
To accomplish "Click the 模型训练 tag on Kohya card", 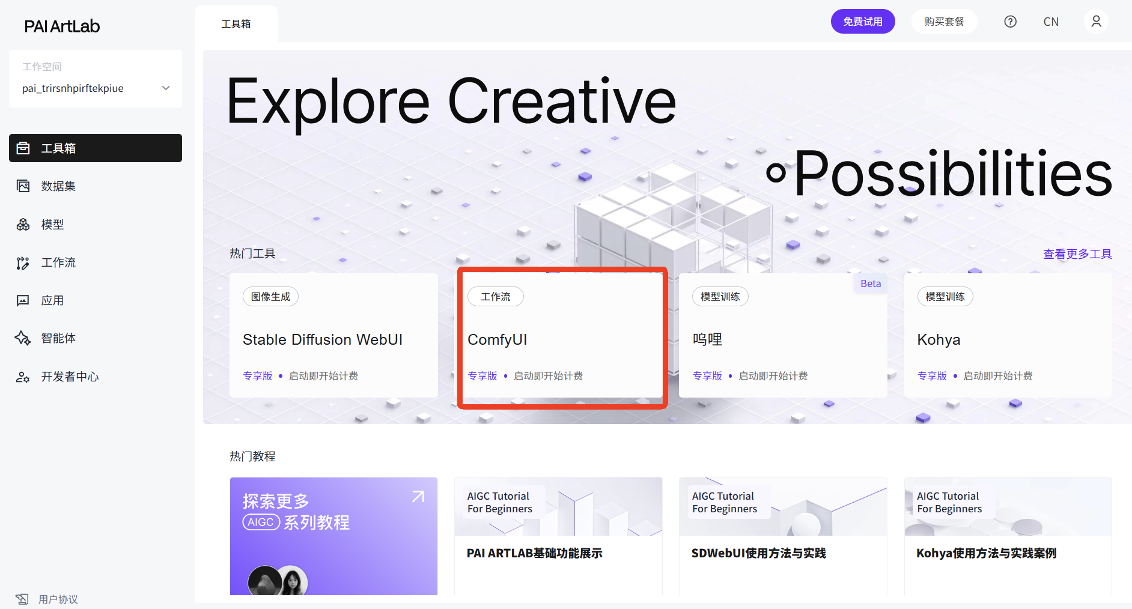I will (x=945, y=297).
